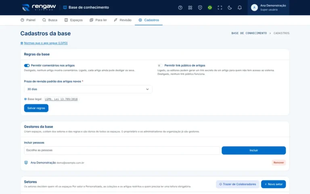
Task: Remove Ana Demonstração from gestores
Action: click(279, 162)
